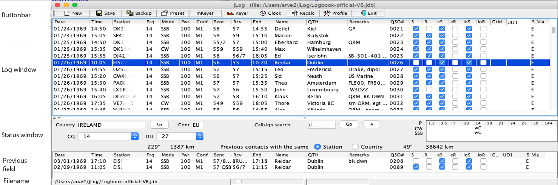The image size is (558, 185).
Task: Select the Station radio button
Action: point(318,147)
